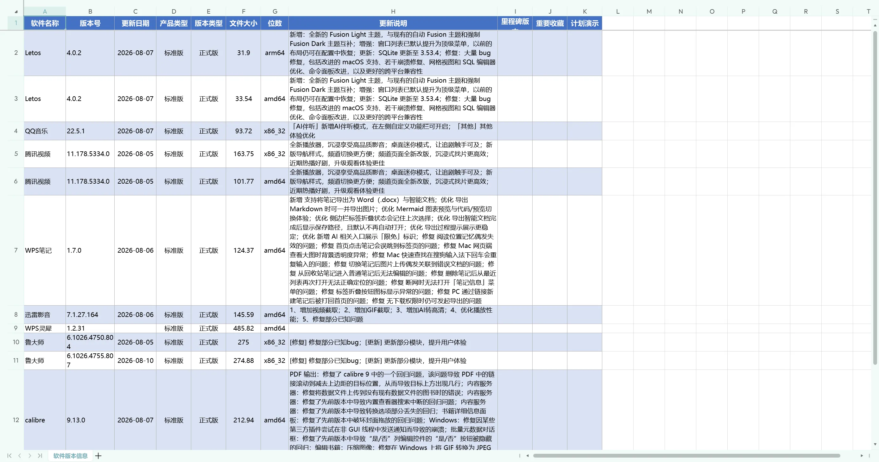Select version cell 1.2.31
Screen dimensions: 879x462
(90, 328)
